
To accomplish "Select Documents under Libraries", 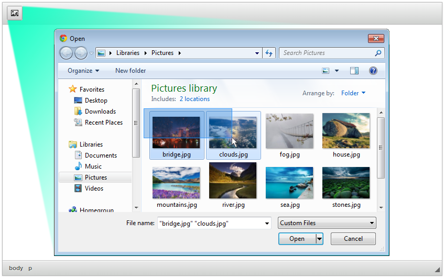I will click(101, 155).
